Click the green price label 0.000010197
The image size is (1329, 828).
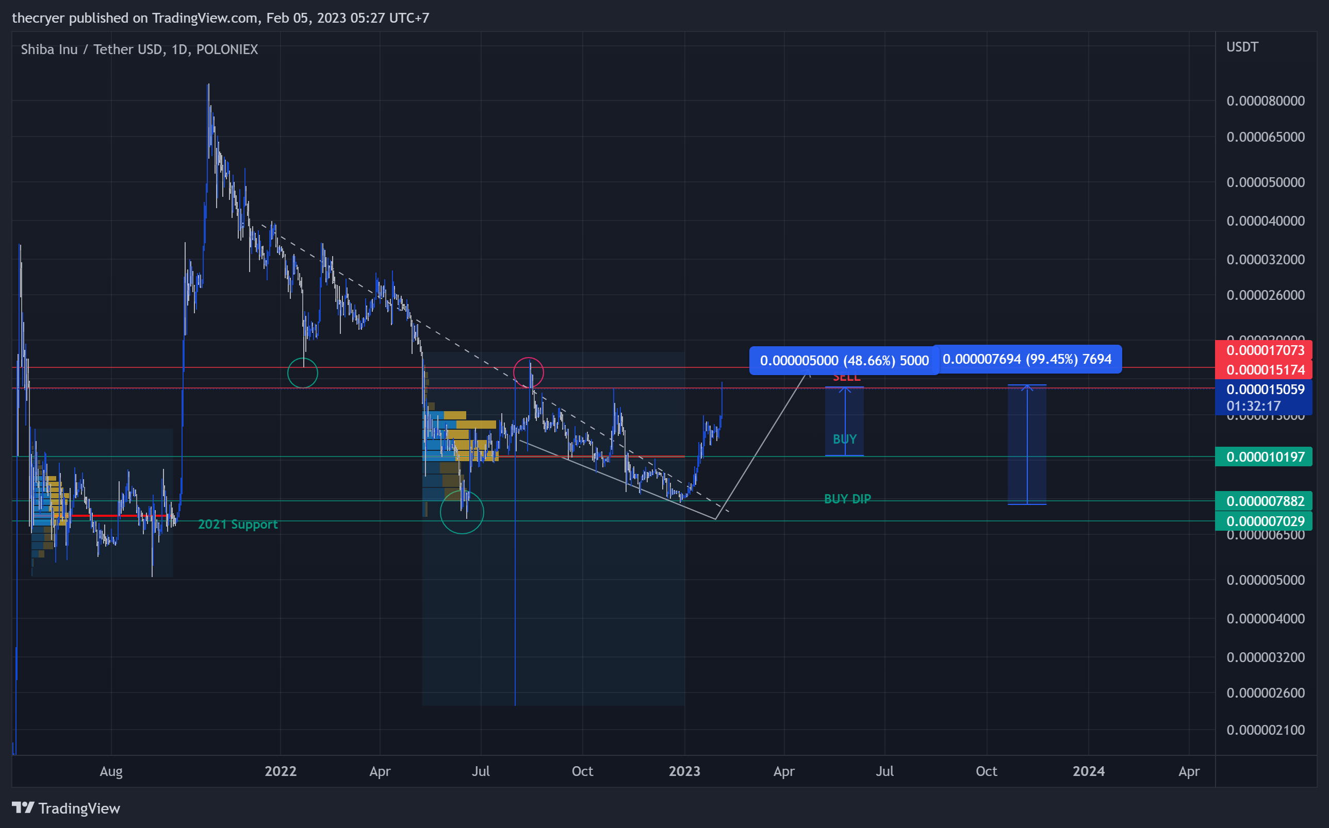[1263, 457]
